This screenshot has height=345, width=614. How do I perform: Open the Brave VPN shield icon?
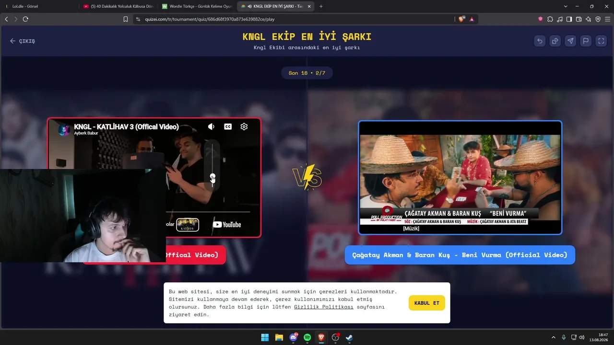(x=598, y=19)
